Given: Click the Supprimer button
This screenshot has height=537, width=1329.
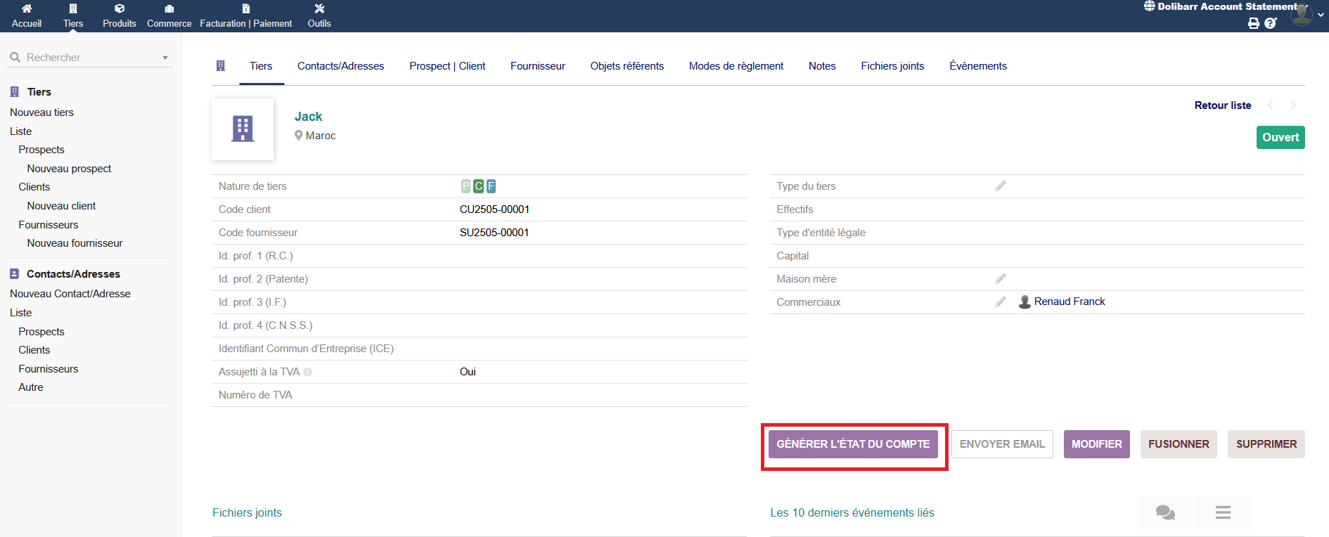Looking at the screenshot, I should pos(1266,444).
